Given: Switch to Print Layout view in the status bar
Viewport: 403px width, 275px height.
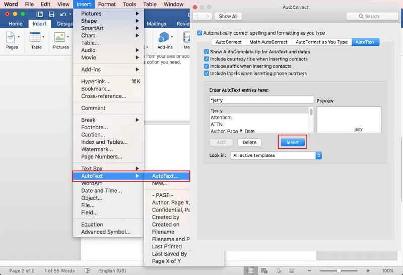Looking at the screenshot, I should point(250,270).
